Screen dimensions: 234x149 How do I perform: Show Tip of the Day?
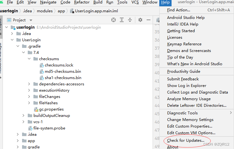[197, 57]
